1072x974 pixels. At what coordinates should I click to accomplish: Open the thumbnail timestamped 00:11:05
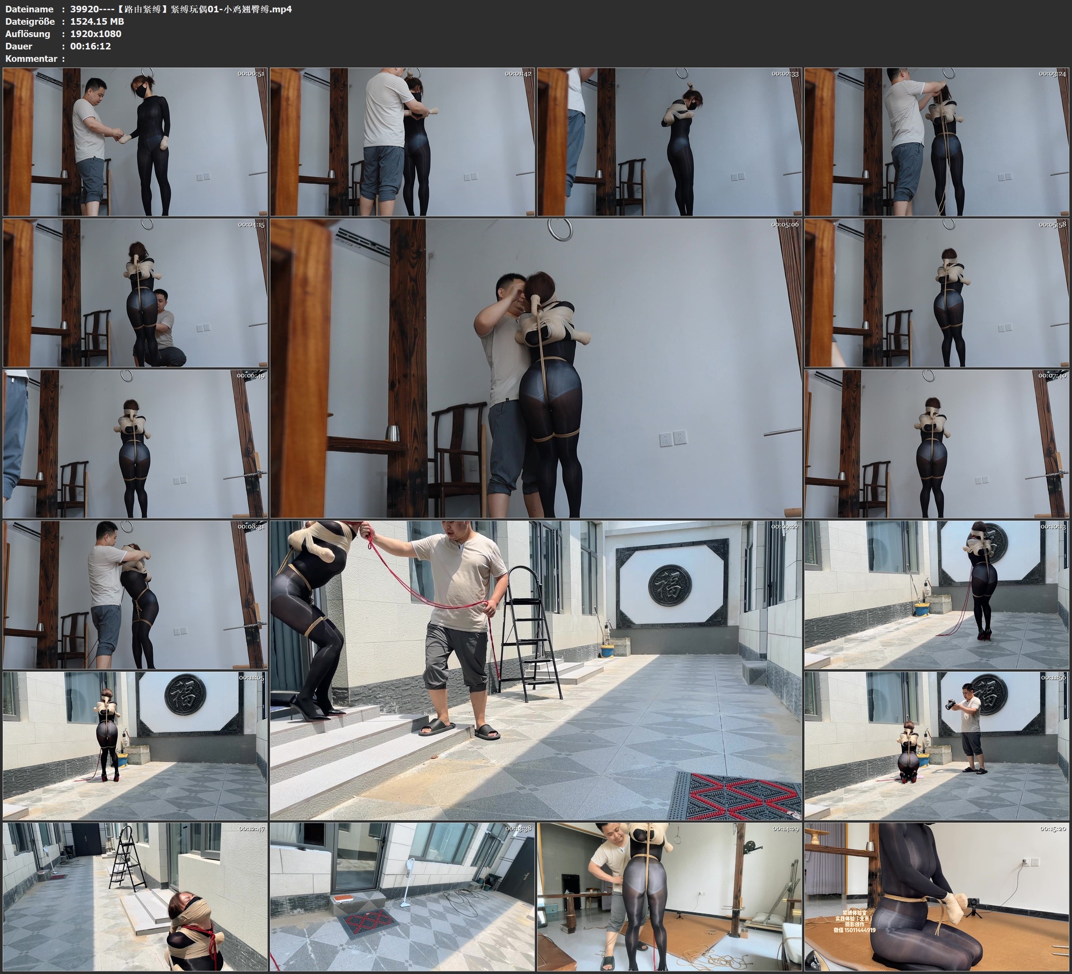coord(135,745)
